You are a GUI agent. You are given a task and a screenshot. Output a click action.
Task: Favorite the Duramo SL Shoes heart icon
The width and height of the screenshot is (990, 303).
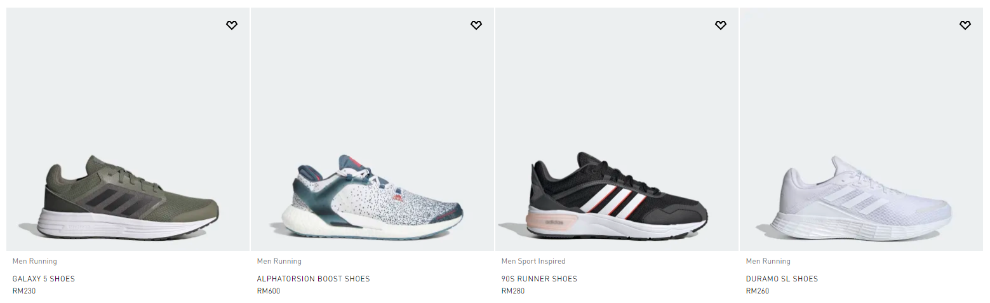coord(965,25)
